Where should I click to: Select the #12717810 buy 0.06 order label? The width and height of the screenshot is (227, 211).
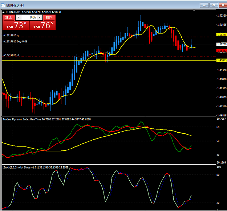pyautogui.click(x=15, y=41)
